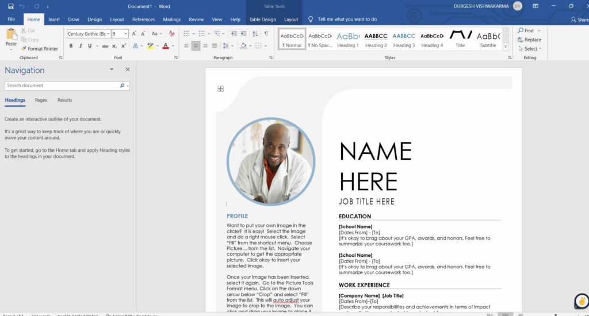Increase paragraph indent
The width and height of the screenshot is (589, 316).
pyautogui.click(x=243, y=34)
